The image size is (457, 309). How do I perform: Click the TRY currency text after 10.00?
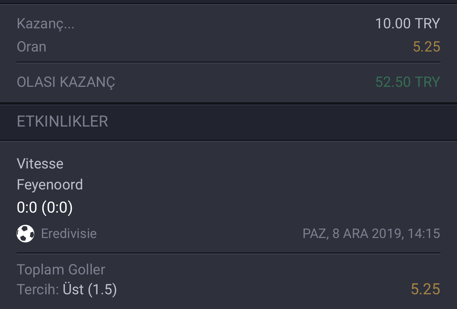(427, 24)
